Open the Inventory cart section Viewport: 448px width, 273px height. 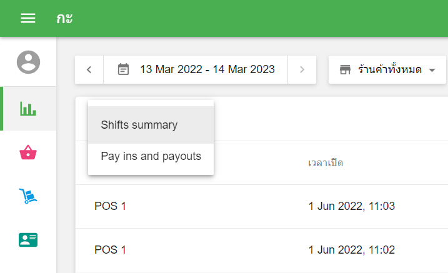[28, 196]
